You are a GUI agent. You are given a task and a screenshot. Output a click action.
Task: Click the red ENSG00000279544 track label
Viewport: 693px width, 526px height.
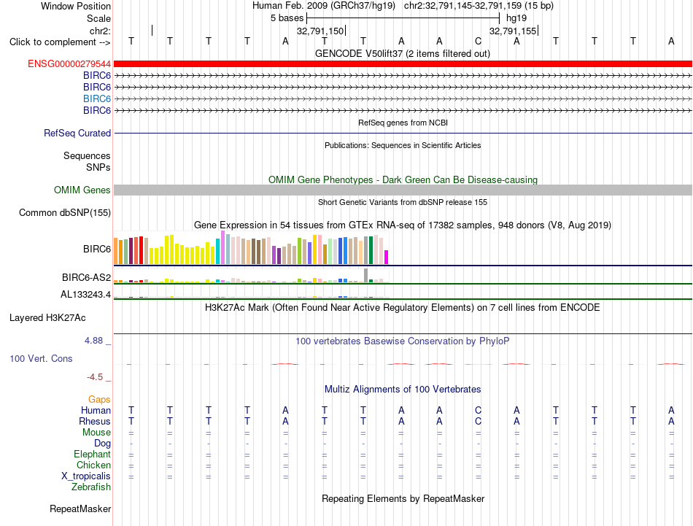pos(69,64)
